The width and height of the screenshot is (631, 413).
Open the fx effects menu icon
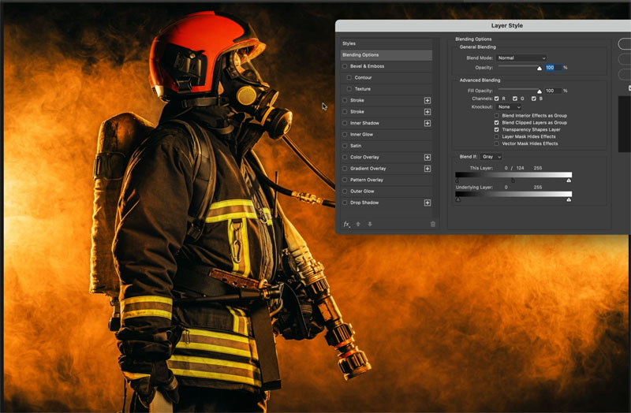click(x=346, y=224)
